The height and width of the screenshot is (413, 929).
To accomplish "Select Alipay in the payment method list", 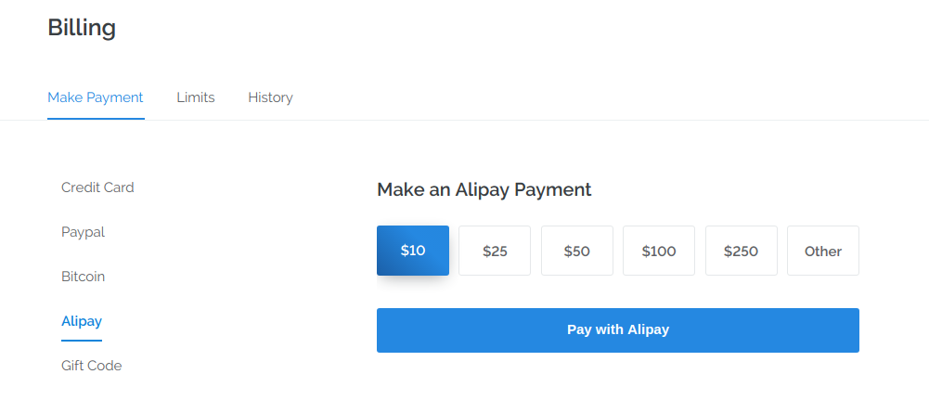I will coord(82,321).
